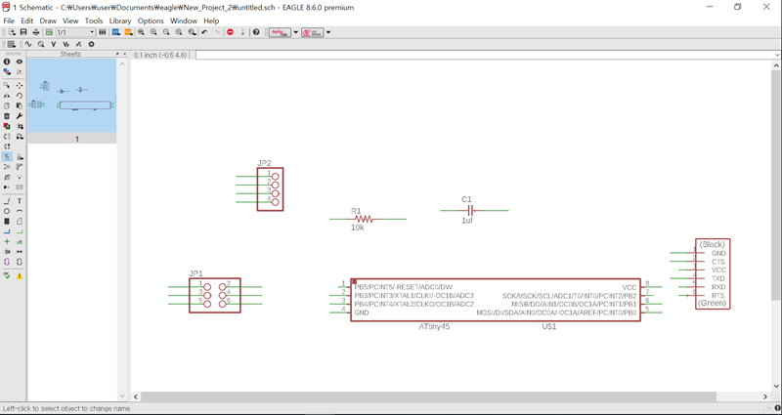
Task: Open a file with the Open icon
Action: [12, 32]
